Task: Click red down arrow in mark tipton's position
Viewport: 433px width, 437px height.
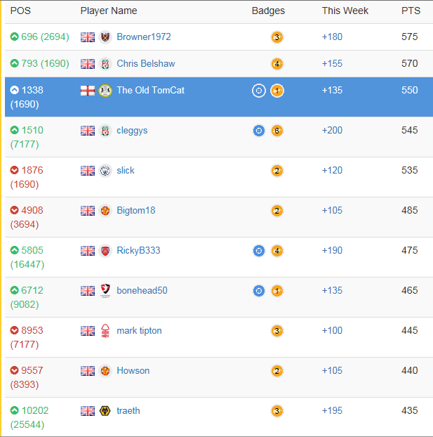Action: [x=15, y=331]
